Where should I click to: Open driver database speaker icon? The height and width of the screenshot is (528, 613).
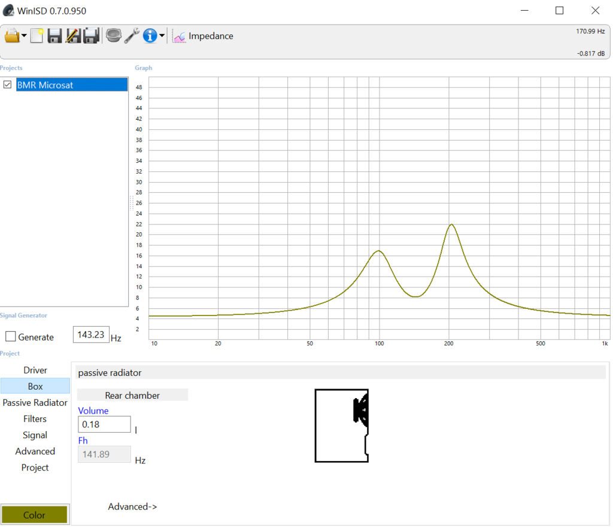(113, 35)
